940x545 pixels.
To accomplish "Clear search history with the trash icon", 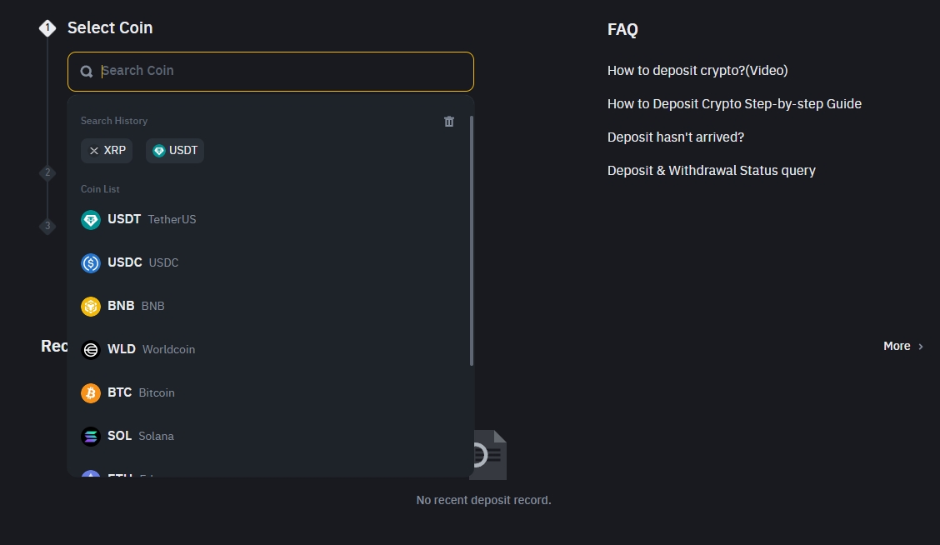I will pyautogui.click(x=449, y=122).
